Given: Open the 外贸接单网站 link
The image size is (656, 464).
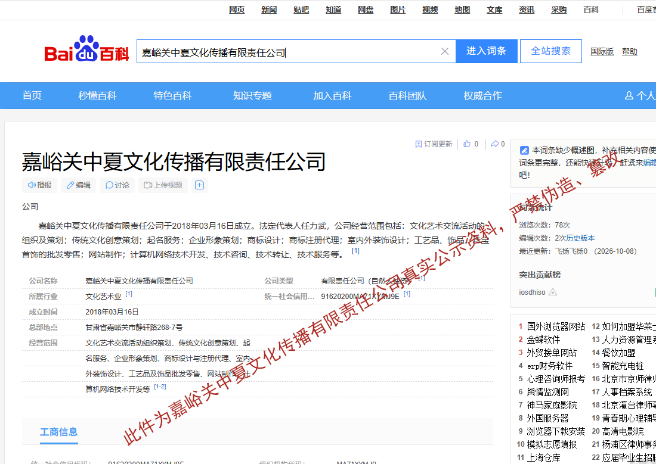Looking at the screenshot, I should 552,353.
